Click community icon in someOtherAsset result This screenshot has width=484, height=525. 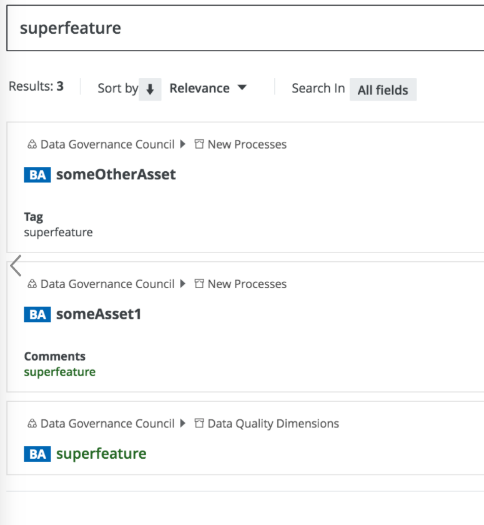point(32,144)
